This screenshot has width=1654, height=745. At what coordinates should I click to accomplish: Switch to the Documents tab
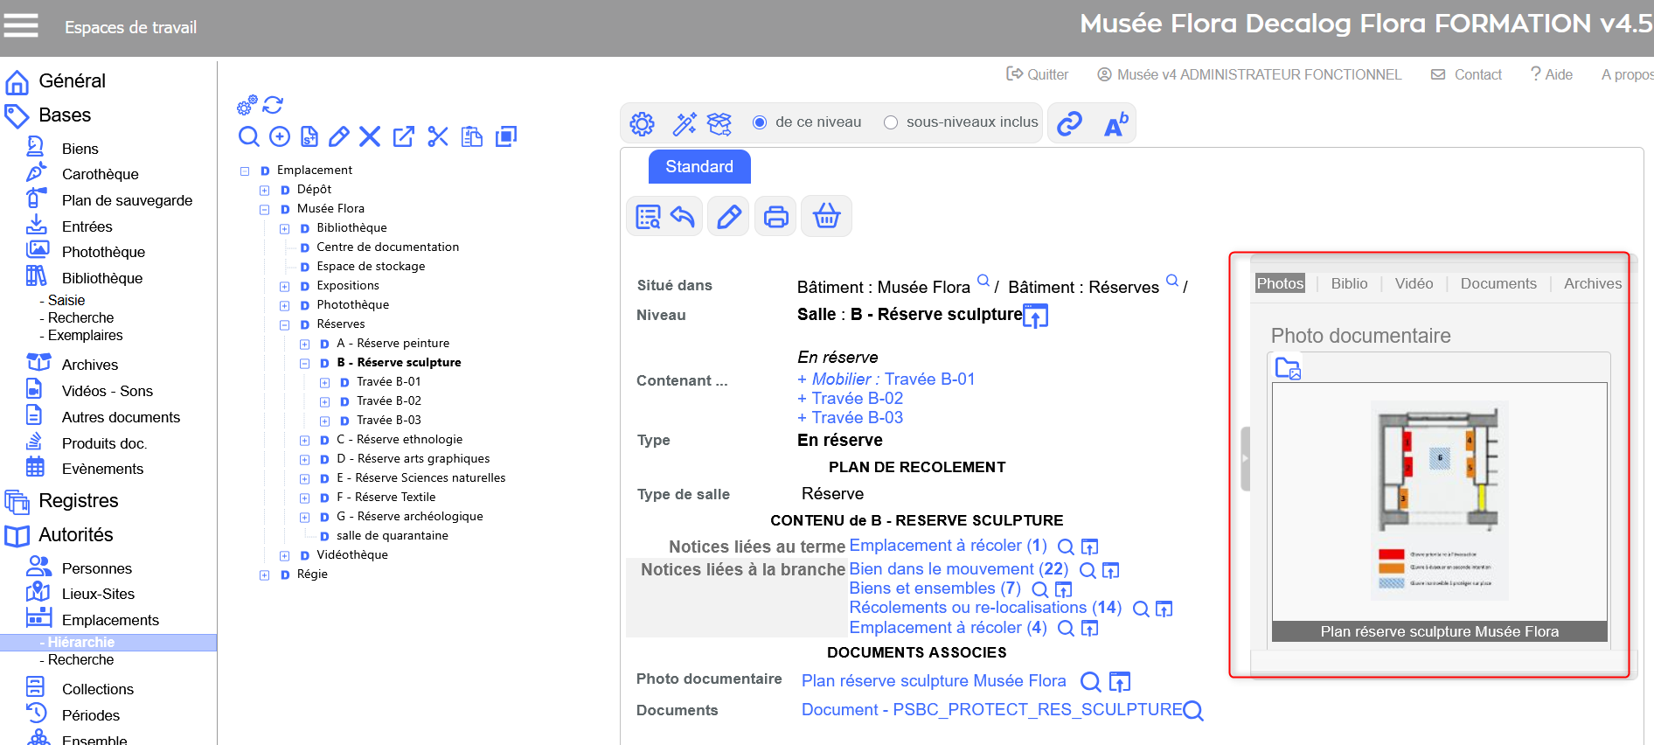[1498, 283]
